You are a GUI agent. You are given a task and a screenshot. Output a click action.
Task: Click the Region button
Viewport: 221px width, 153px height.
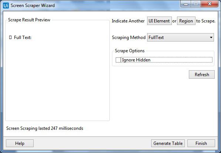click(x=186, y=21)
